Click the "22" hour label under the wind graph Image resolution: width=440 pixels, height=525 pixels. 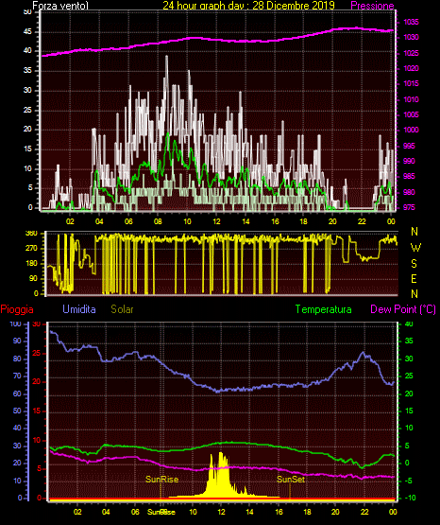(362, 221)
